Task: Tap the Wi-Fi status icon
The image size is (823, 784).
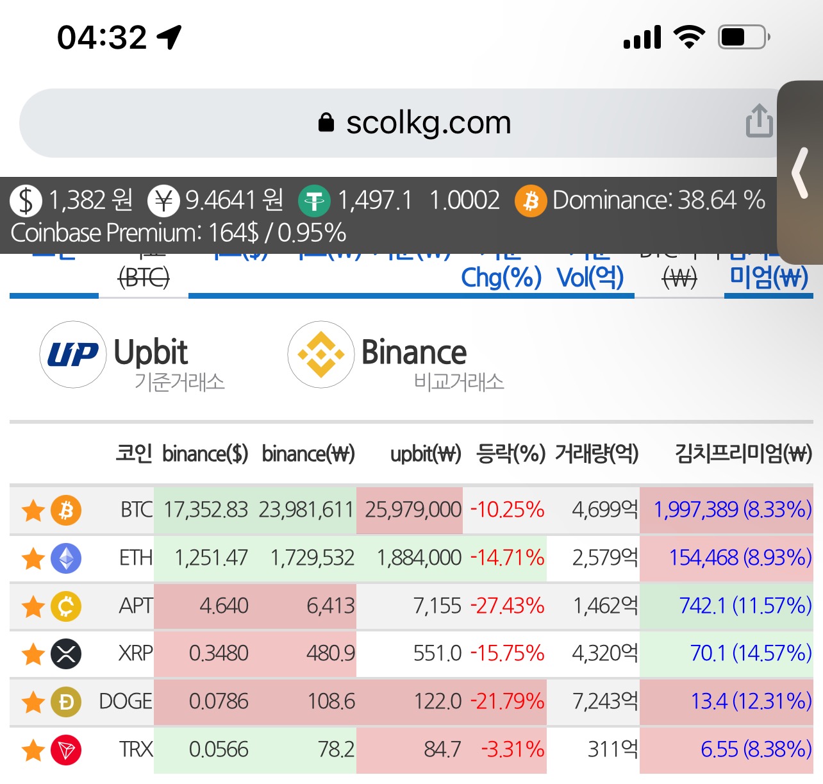Action: [x=689, y=37]
